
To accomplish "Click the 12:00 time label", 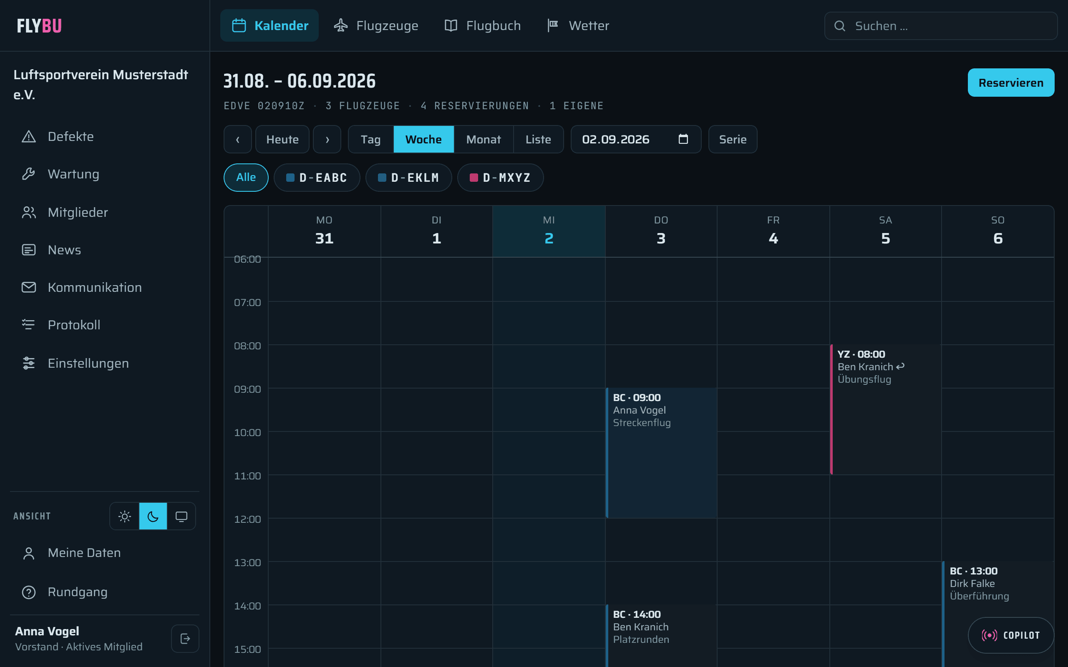I will (247, 519).
